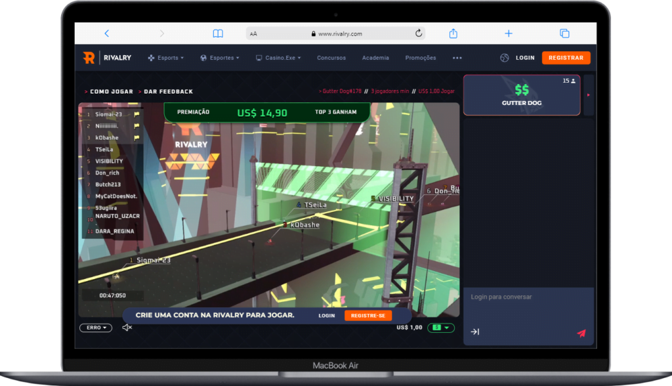The image size is (672, 386).
Task: Open the Promoções menu item
Action: coord(421,58)
